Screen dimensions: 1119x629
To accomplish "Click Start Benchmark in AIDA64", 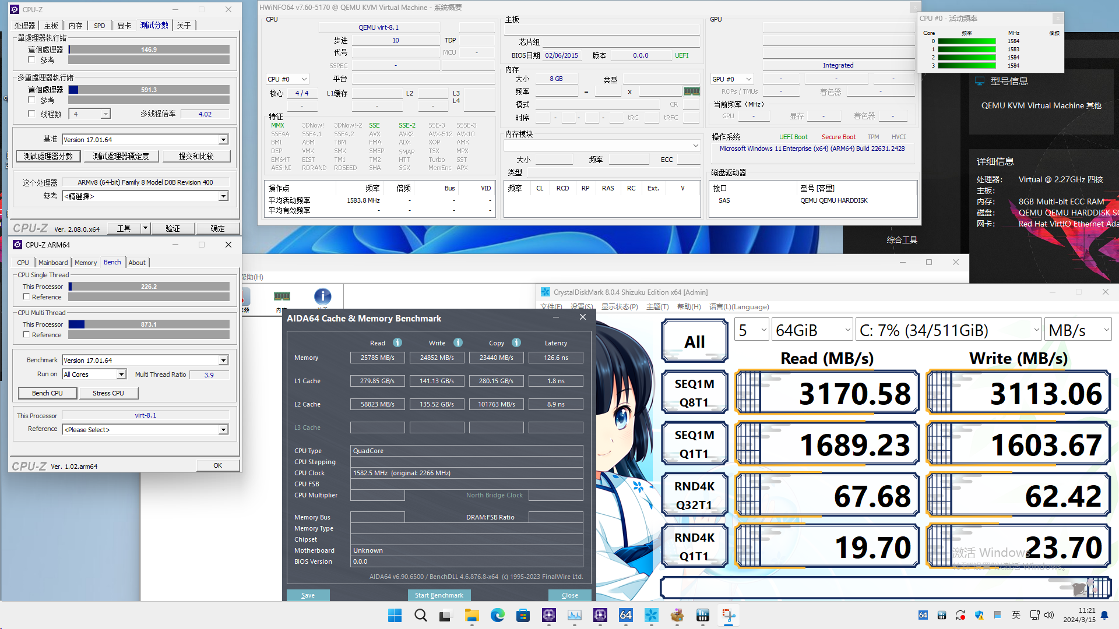I will [439, 595].
